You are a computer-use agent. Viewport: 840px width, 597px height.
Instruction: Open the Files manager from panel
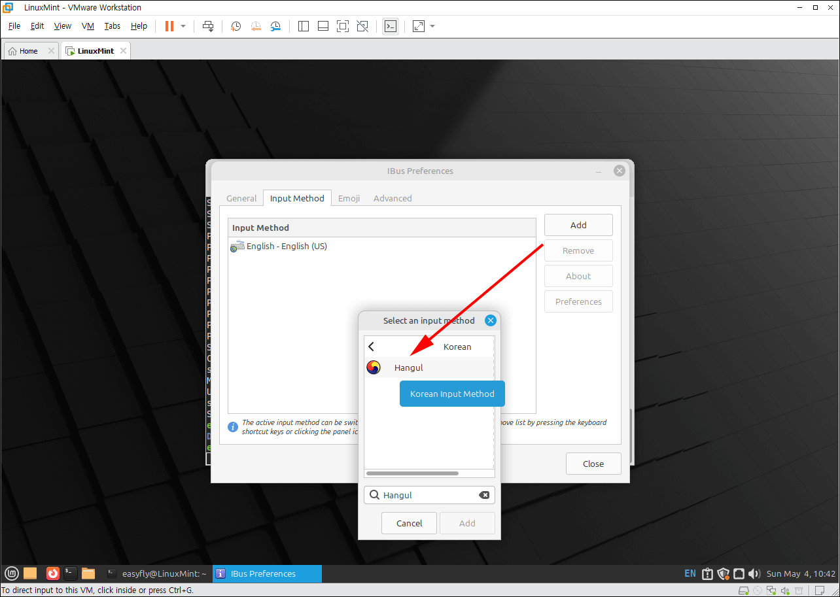point(88,573)
